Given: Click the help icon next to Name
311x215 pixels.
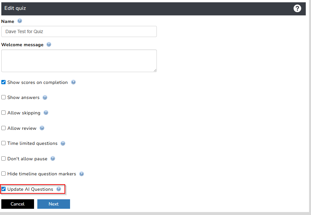Looking at the screenshot, I should click(x=20, y=21).
